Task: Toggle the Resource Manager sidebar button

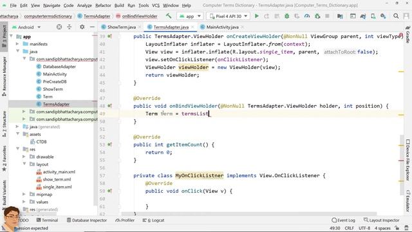Action: (x=5, y=76)
